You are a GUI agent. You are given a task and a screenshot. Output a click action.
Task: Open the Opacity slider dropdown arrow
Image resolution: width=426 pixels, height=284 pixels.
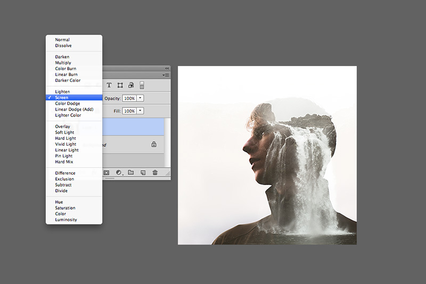[140, 98]
